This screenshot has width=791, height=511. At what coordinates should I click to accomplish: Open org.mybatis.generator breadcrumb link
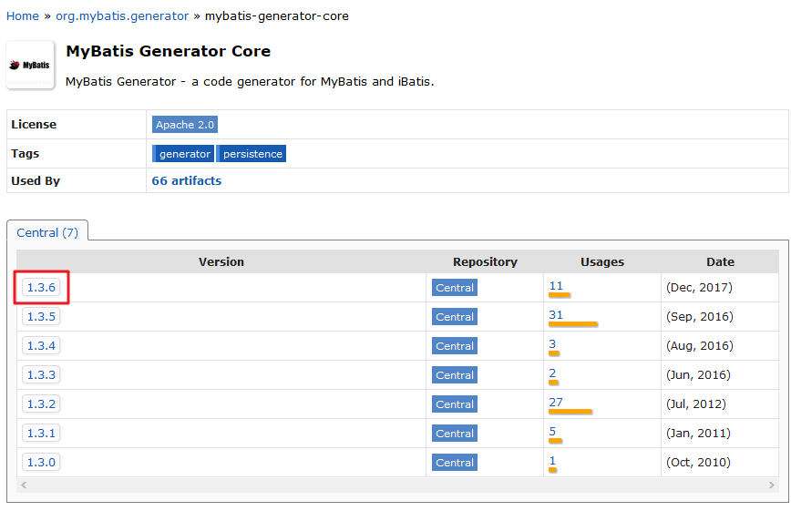(122, 16)
